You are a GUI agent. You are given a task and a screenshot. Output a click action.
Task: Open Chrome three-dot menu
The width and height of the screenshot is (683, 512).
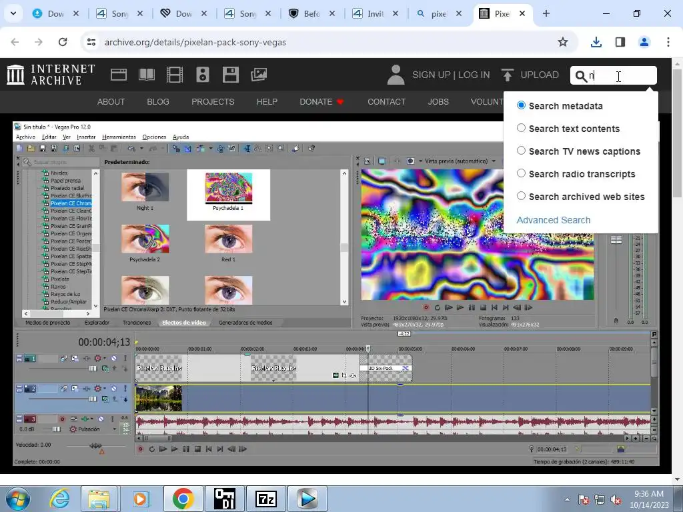[668, 42]
